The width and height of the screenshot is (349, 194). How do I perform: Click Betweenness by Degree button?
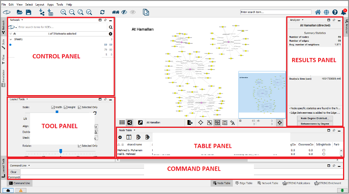click(x=315, y=124)
